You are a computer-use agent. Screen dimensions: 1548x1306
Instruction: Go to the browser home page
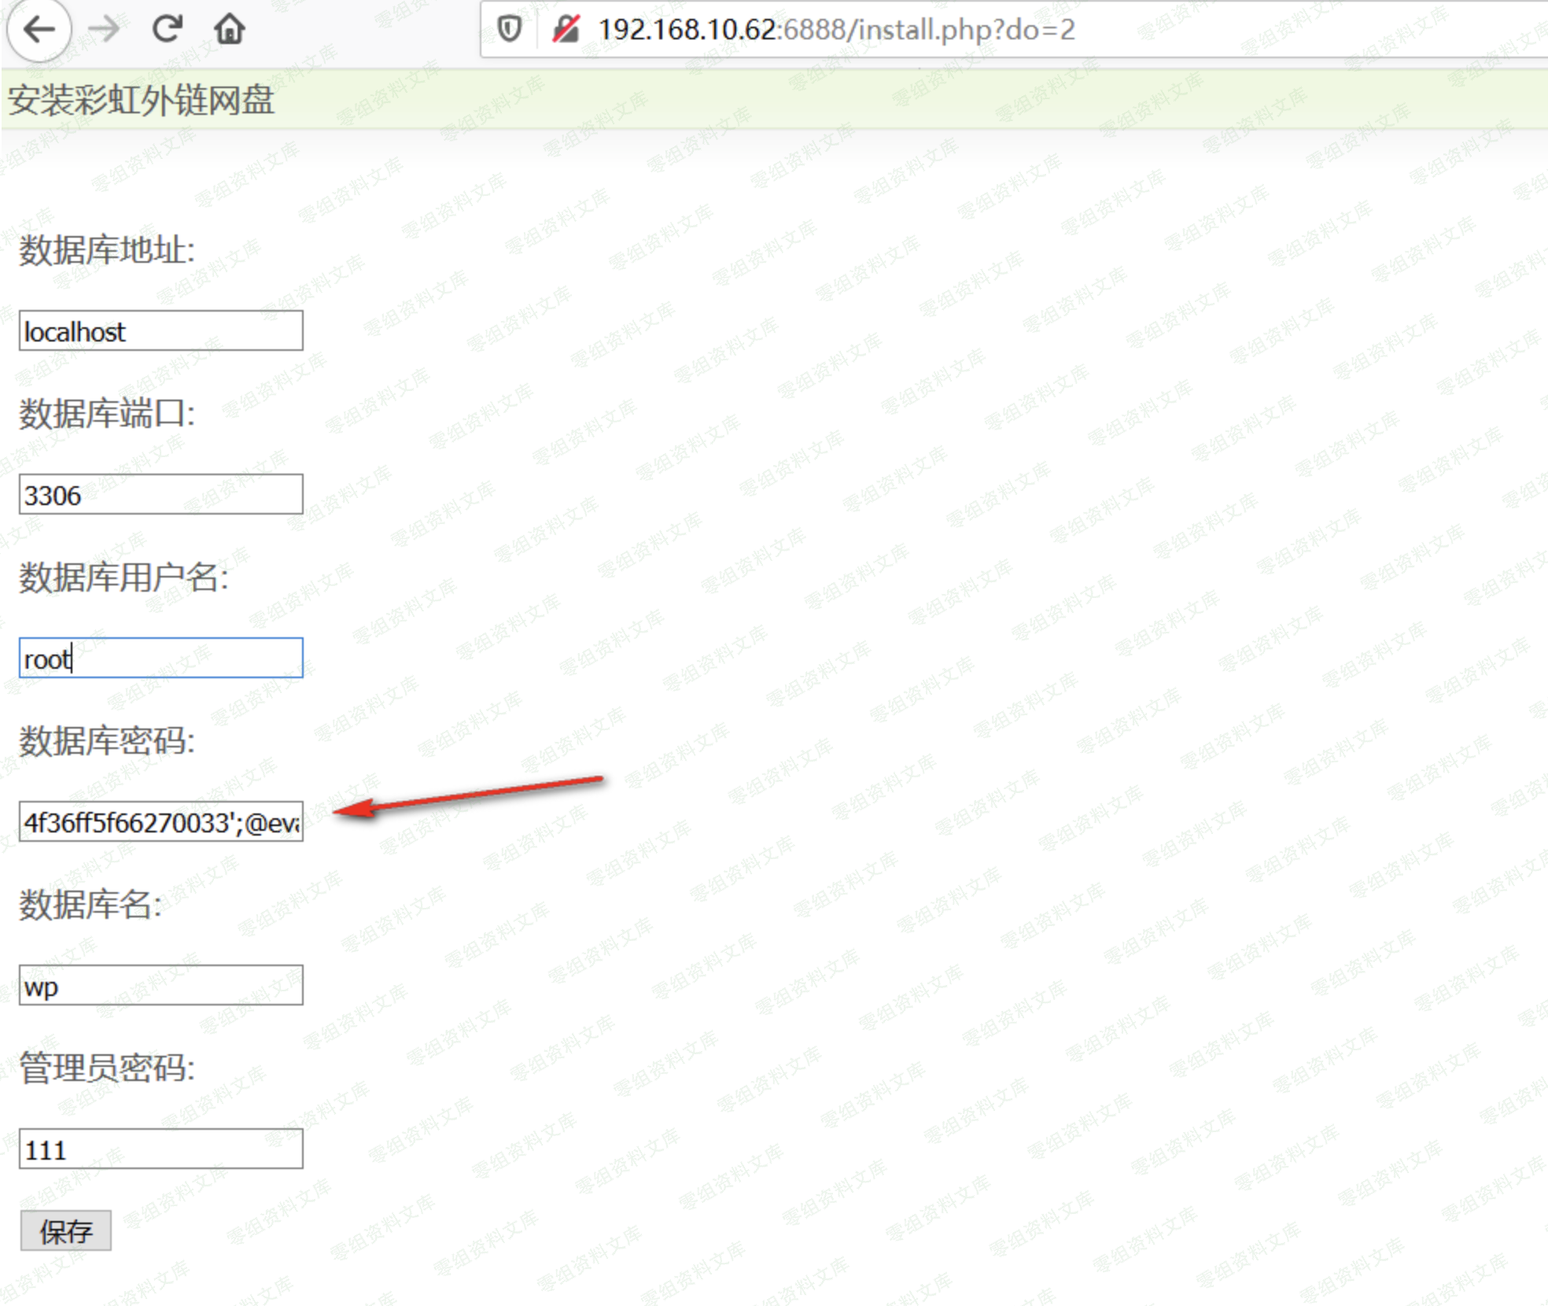(230, 30)
